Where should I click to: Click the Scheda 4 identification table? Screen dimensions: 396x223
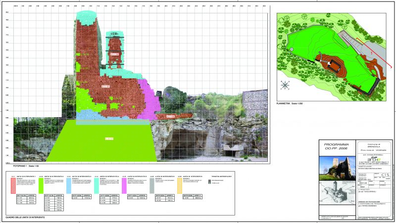pos(109,199)
